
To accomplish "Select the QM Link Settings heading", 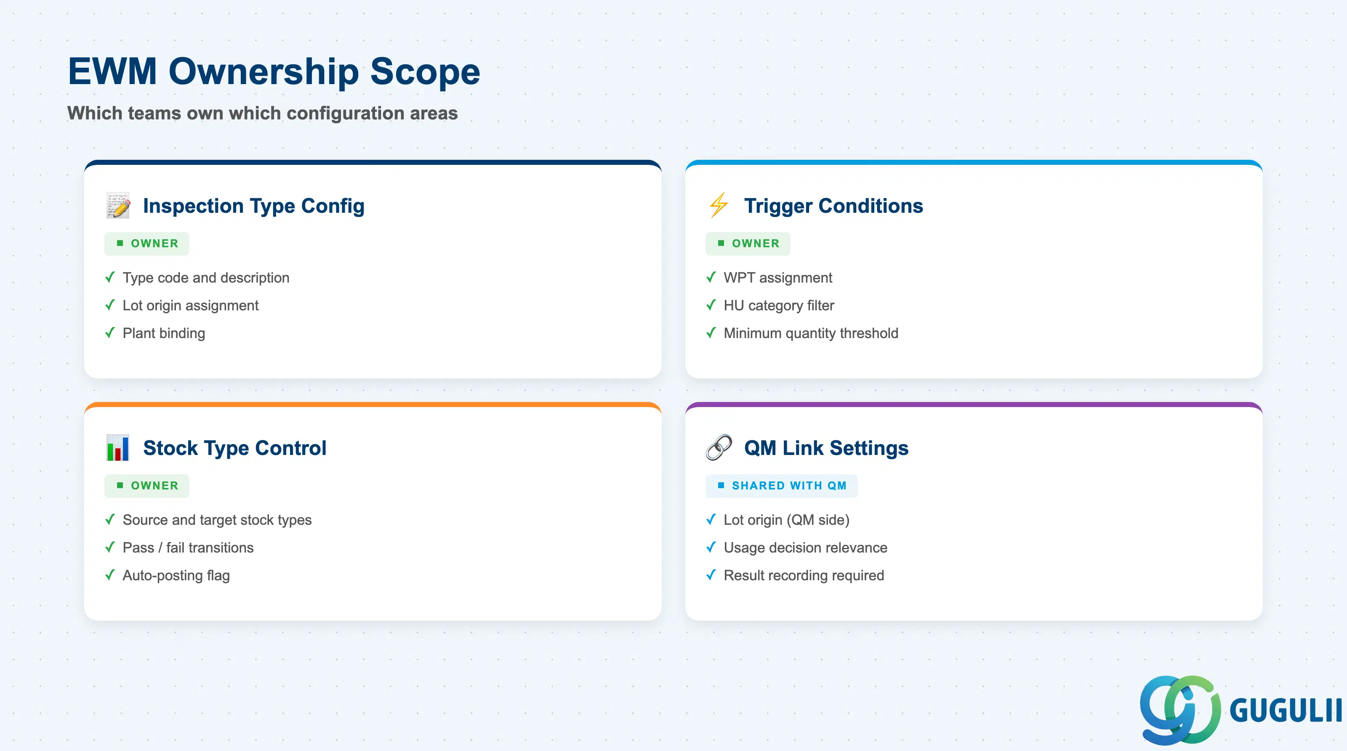I will pyautogui.click(x=826, y=448).
